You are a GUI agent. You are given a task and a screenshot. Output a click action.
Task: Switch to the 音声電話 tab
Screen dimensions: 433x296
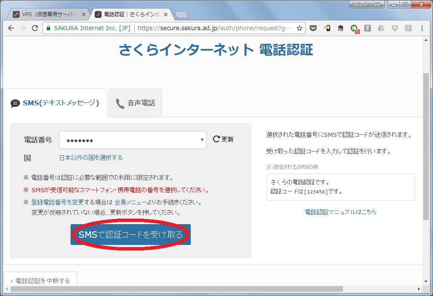click(x=135, y=103)
